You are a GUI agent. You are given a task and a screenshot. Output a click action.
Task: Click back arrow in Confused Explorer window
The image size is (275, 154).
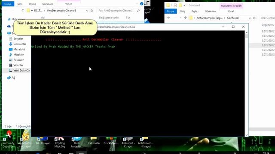pyautogui.click(x=169, y=18)
